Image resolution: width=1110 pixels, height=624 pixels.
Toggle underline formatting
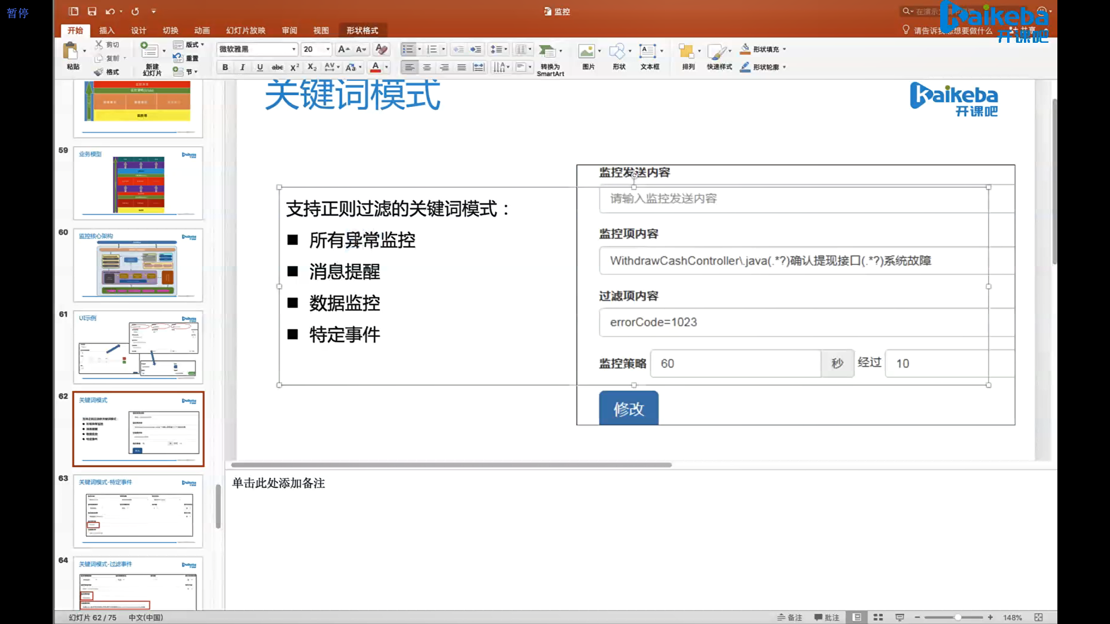(x=260, y=67)
